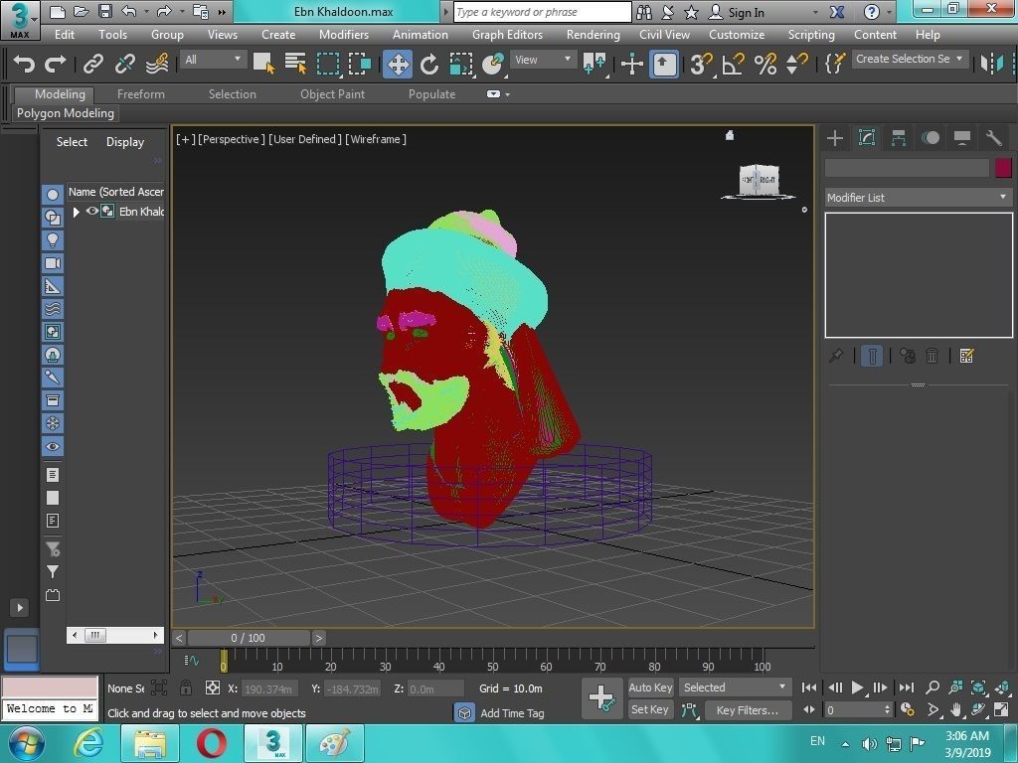Toggle Show End Result in modifier stack

(x=872, y=357)
